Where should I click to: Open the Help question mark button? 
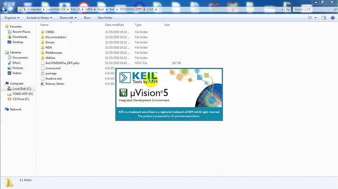tap(333, 18)
